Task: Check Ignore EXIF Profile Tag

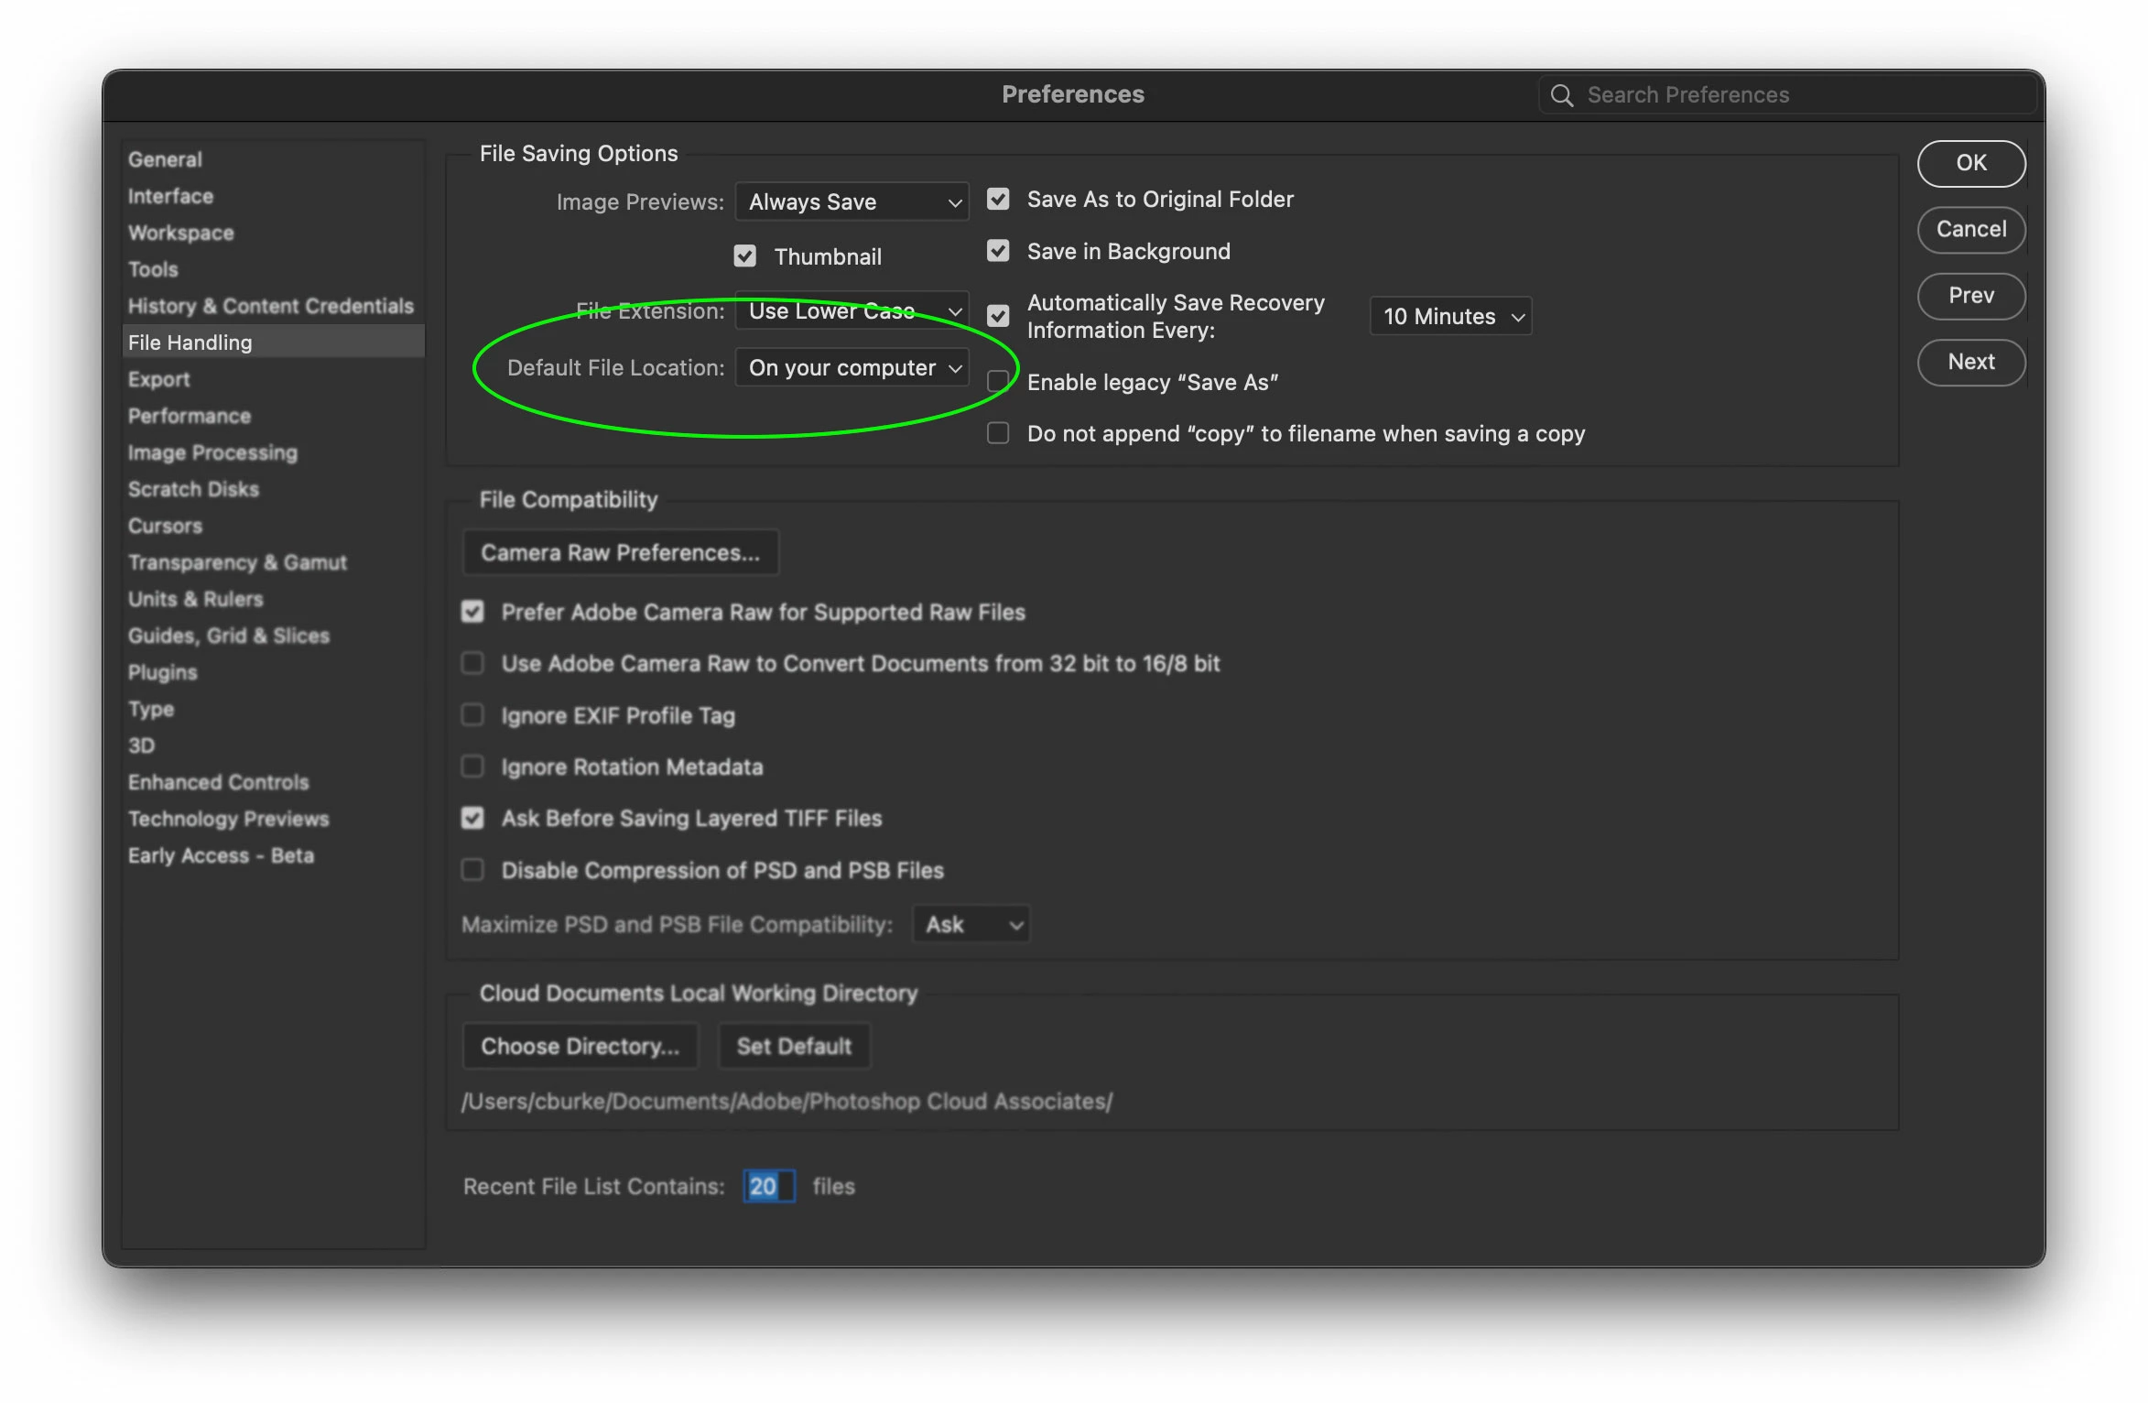Action: coord(472,715)
